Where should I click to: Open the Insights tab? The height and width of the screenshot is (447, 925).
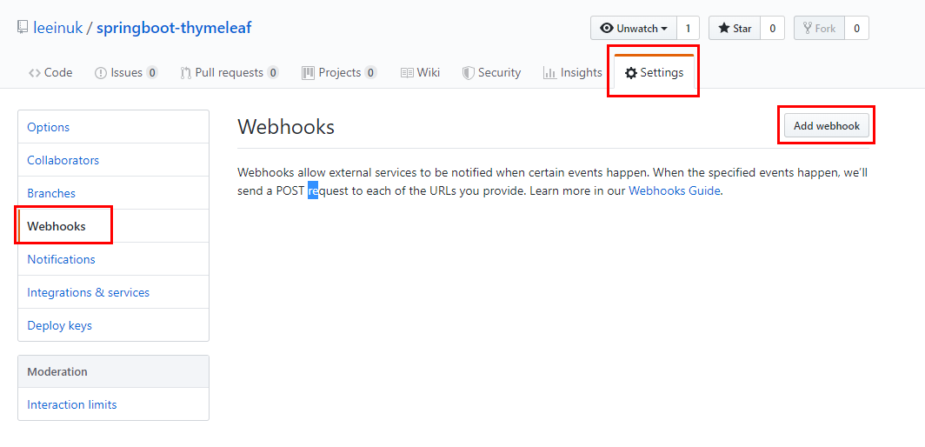[x=572, y=73]
